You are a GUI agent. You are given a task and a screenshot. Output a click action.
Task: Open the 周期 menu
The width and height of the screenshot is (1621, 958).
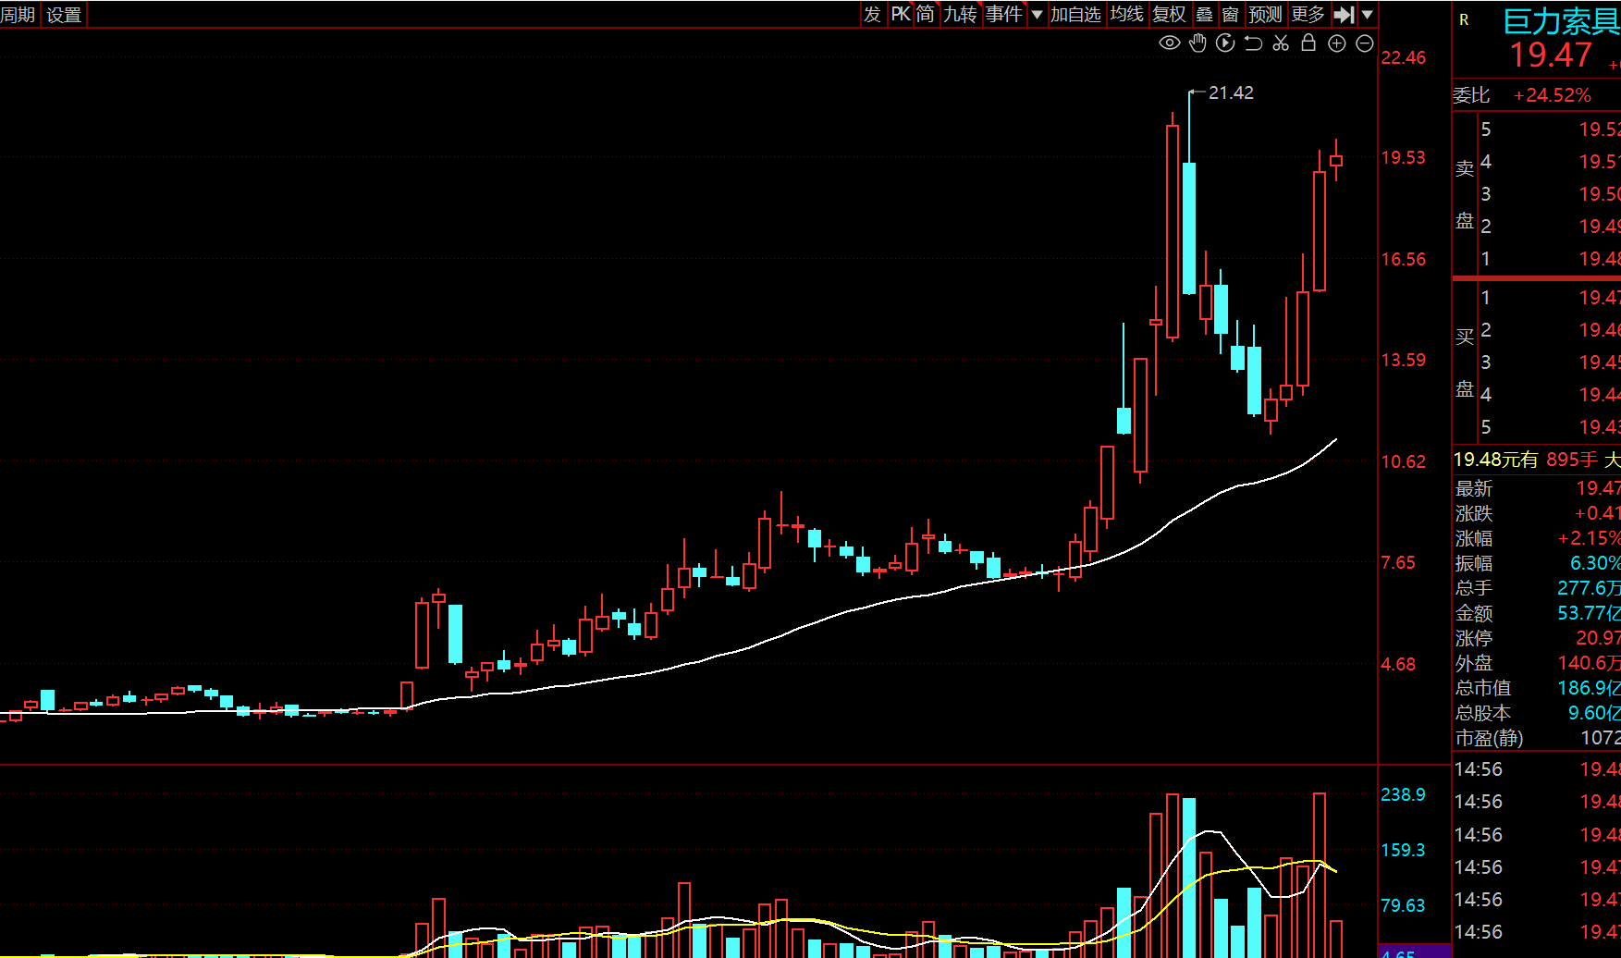click(x=18, y=15)
